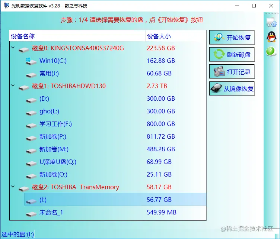Screen dimensions: 280x239
Task: Click drive icon beside (D:)
Action: 31,100
